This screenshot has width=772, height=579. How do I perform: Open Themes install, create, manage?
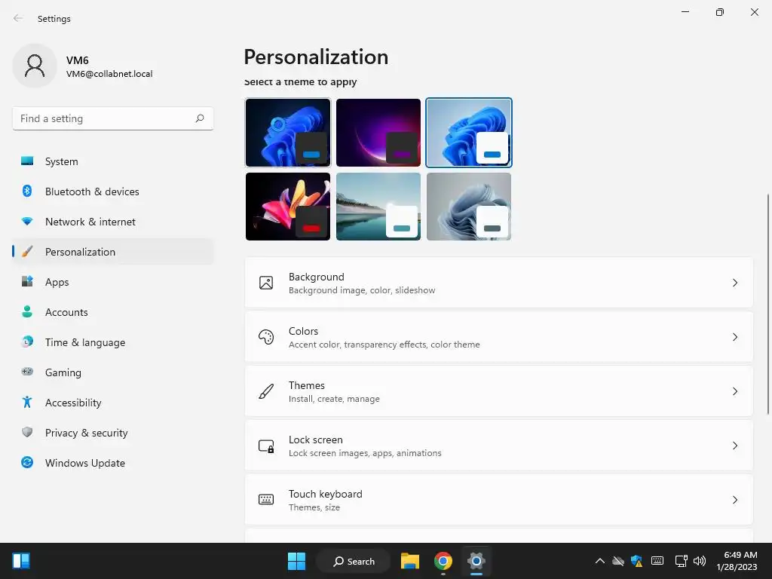(499, 391)
